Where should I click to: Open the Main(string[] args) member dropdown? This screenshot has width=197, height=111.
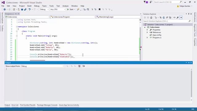point(119,17)
